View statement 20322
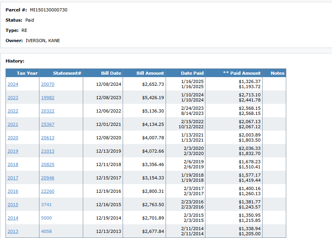Screen dimensions: 332x238 click(x=48, y=111)
